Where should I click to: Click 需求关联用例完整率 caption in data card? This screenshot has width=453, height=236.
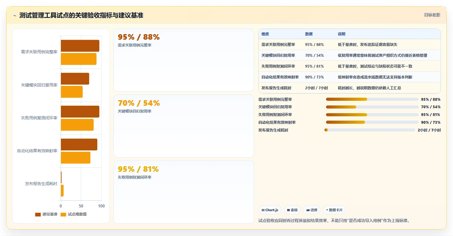click(x=134, y=45)
